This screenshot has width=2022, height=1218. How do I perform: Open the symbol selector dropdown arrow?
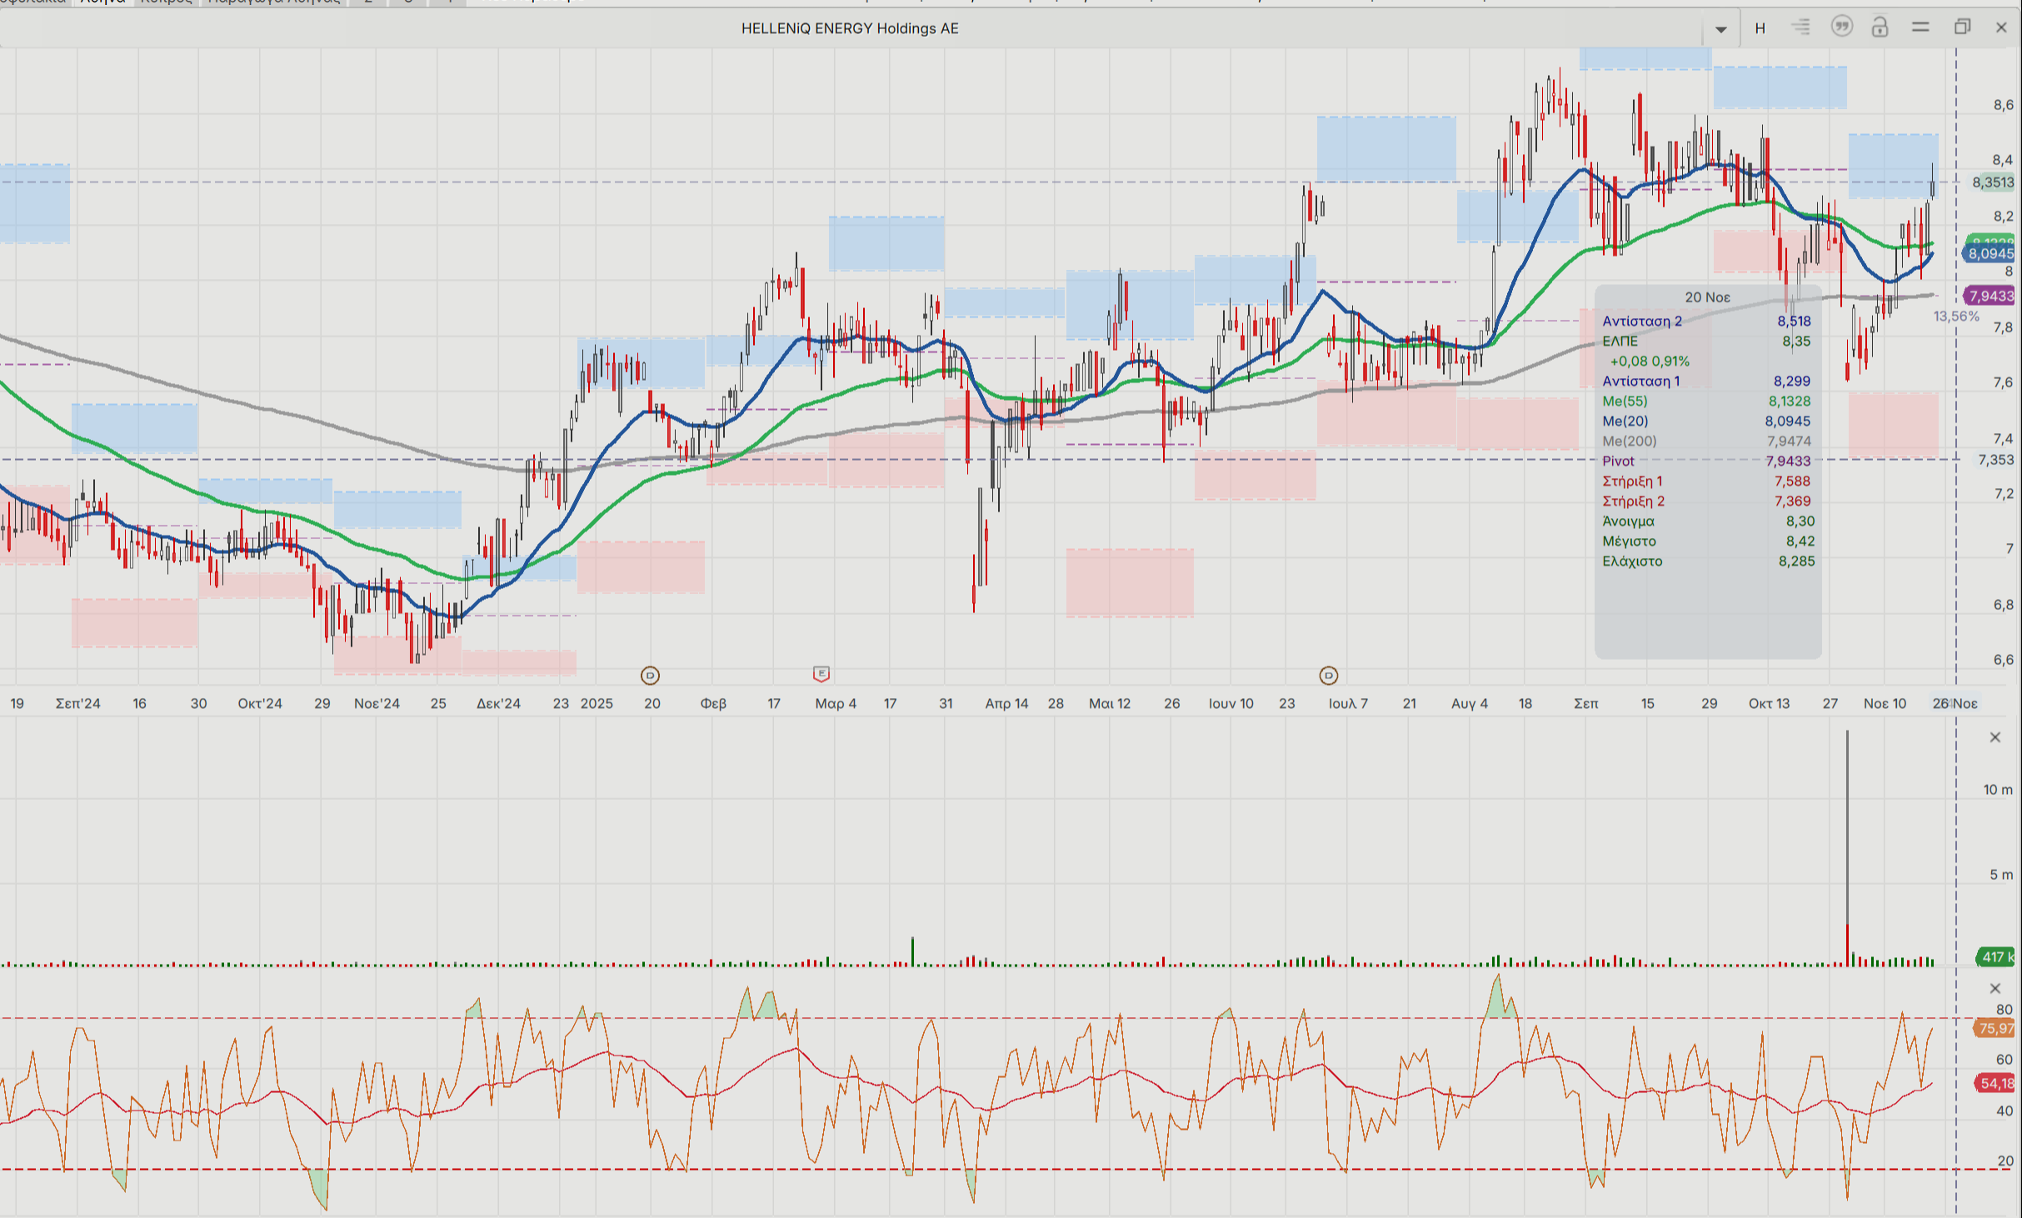[x=1720, y=29]
